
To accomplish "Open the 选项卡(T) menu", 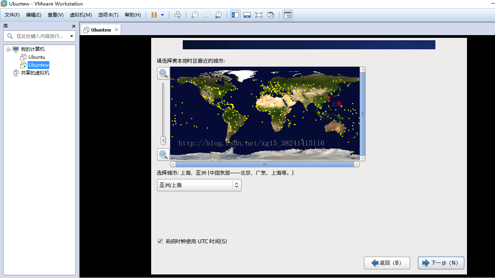I will point(108,15).
